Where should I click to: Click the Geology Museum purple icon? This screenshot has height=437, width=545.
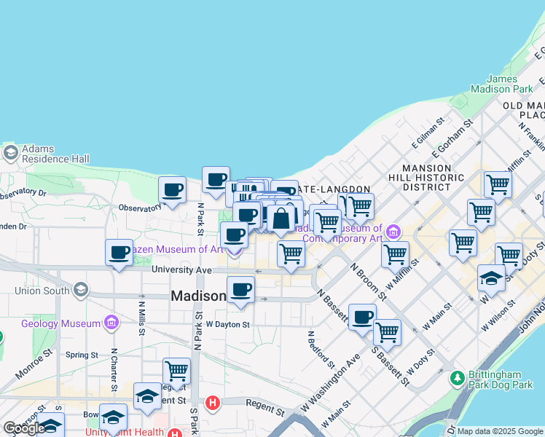click(x=111, y=323)
